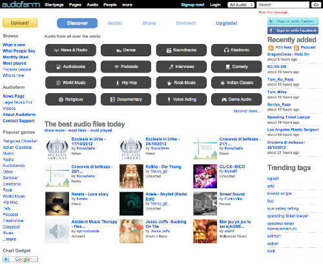Image resolution: width=323 pixels, height=264 pixels.
Task: Open the Electronic category
Action: [236, 50]
